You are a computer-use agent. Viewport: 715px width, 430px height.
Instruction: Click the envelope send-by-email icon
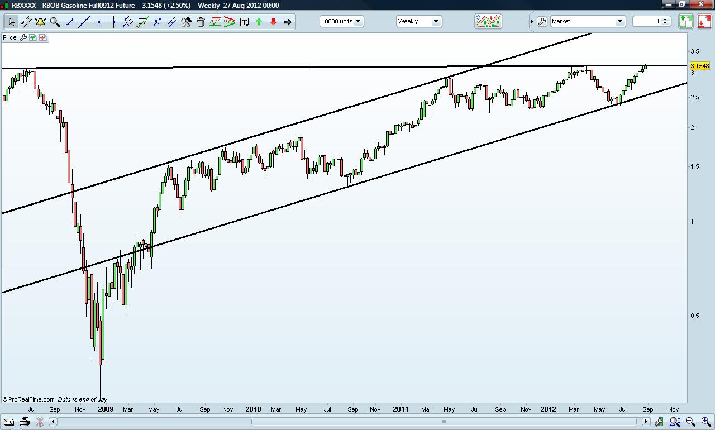[9, 422]
